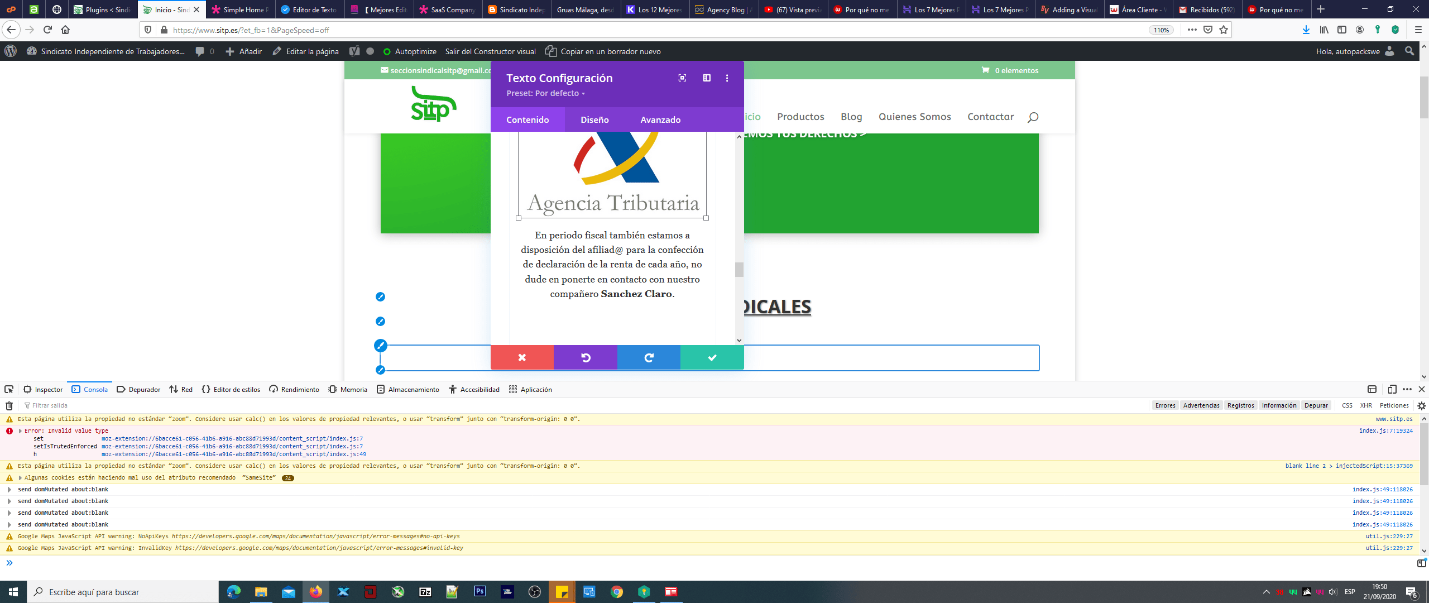Image resolution: width=1429 pixels, height=603 pixels.
Task: Snap modal to sidebar with the split-column icon
Action: [707, 78]
